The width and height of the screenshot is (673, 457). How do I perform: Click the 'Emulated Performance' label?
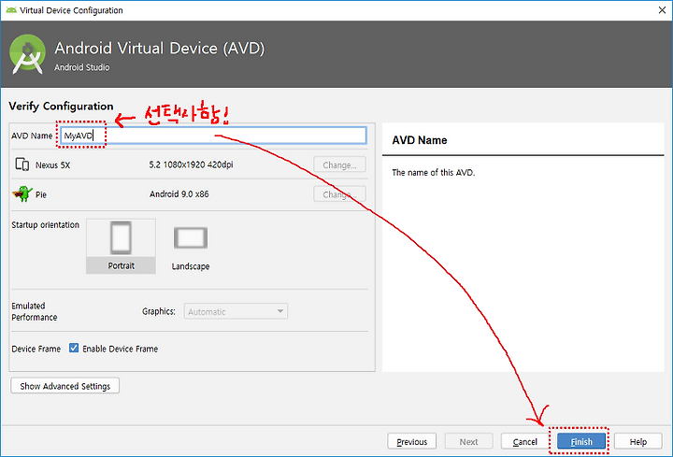coord(35,311)
